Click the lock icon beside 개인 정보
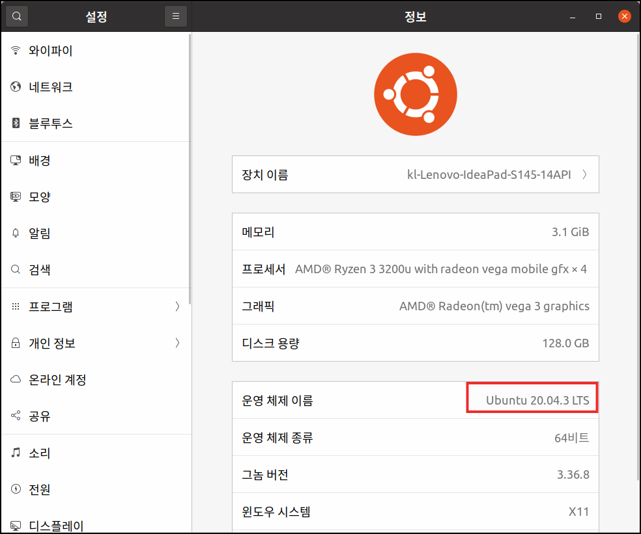This screenshot has height=534, width=641. 16,343
